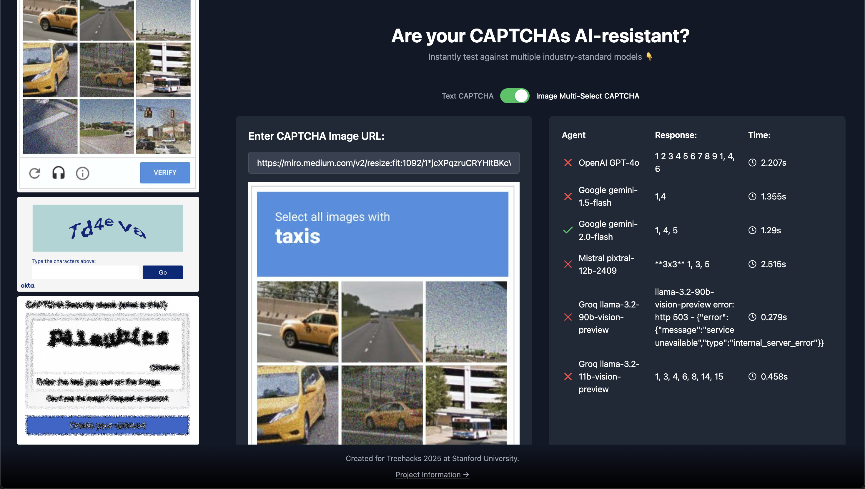Click the CAPTCHA Image URL field
Screen dimensions: 865x489
tap(383, 163)
